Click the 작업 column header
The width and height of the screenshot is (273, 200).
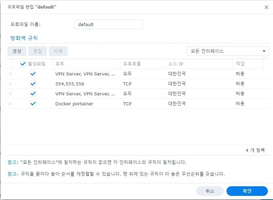pyautogui.click(x=248, y=64)
